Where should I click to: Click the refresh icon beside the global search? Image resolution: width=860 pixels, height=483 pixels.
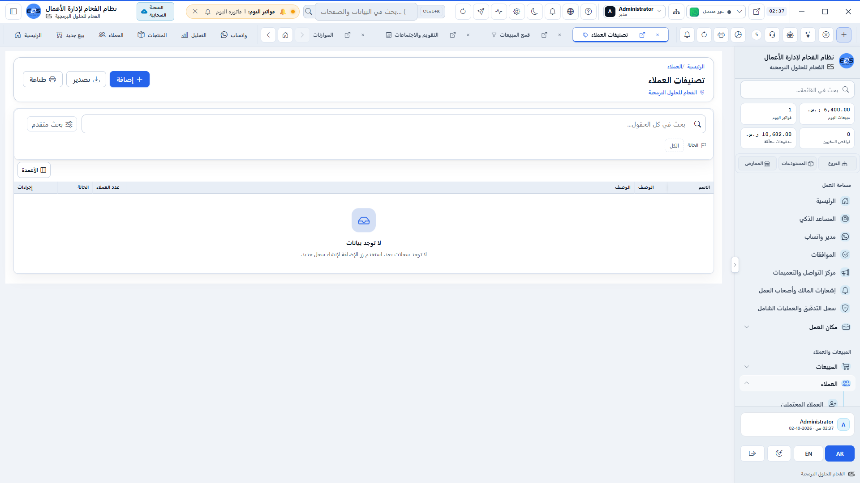tap(463, 12)
